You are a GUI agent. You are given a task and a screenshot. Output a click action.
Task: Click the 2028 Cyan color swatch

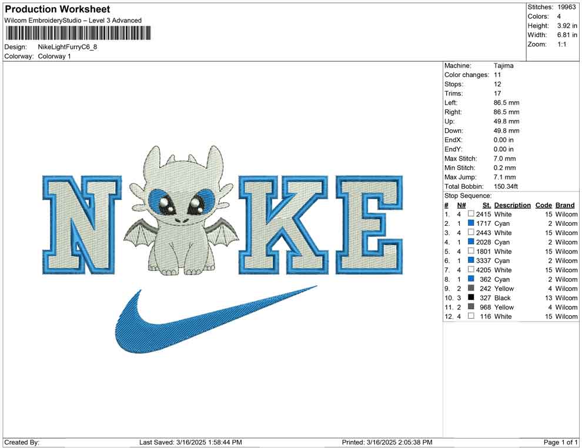tap(471, 242)
